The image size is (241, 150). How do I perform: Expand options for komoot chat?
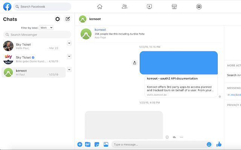coord(69,70)
